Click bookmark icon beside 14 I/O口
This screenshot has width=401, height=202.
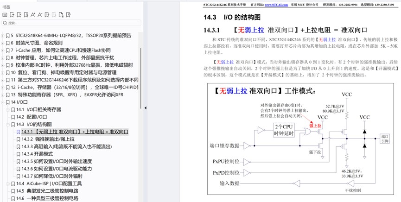click(7, 102)
